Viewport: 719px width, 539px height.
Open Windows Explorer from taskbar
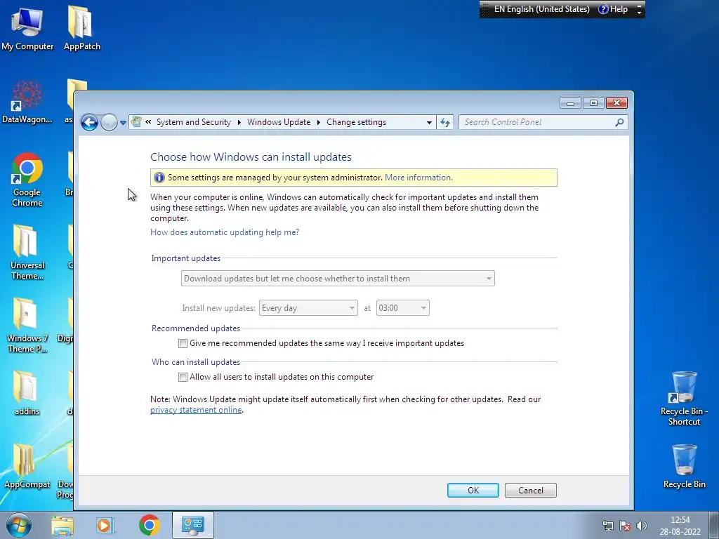(x=62, y=525)
